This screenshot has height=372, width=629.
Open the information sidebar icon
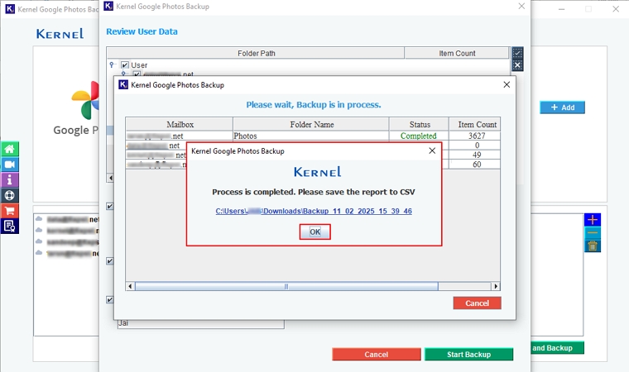pos(10,179)
